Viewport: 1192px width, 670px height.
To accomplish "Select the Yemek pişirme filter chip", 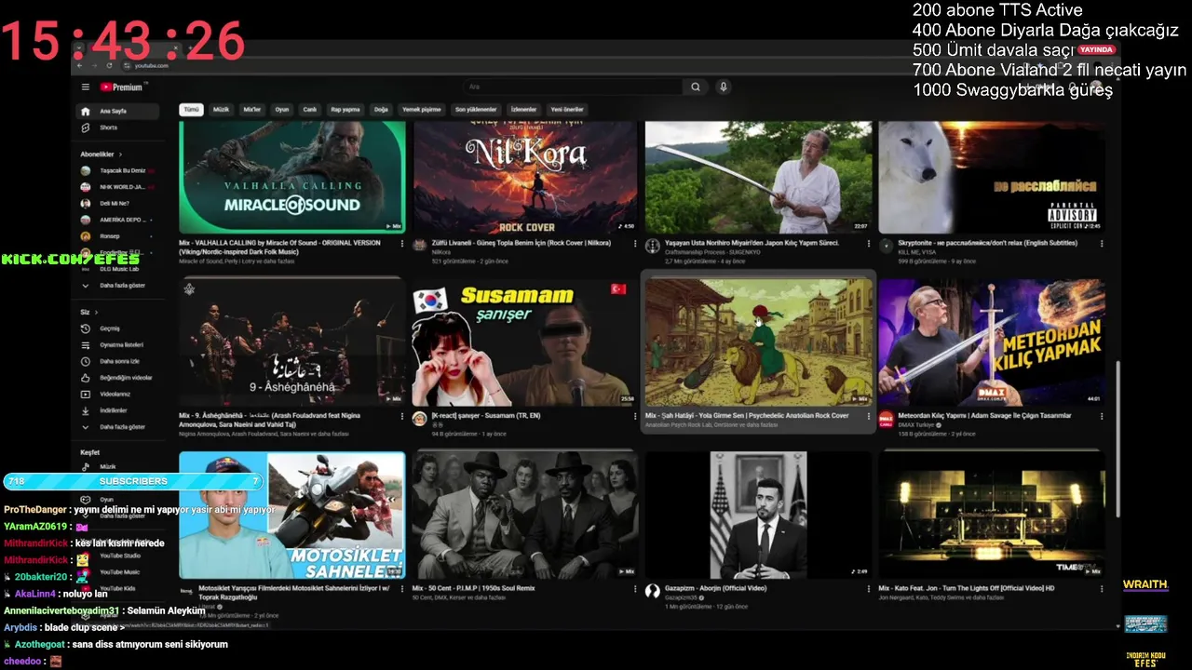I will tap(422, 109).
